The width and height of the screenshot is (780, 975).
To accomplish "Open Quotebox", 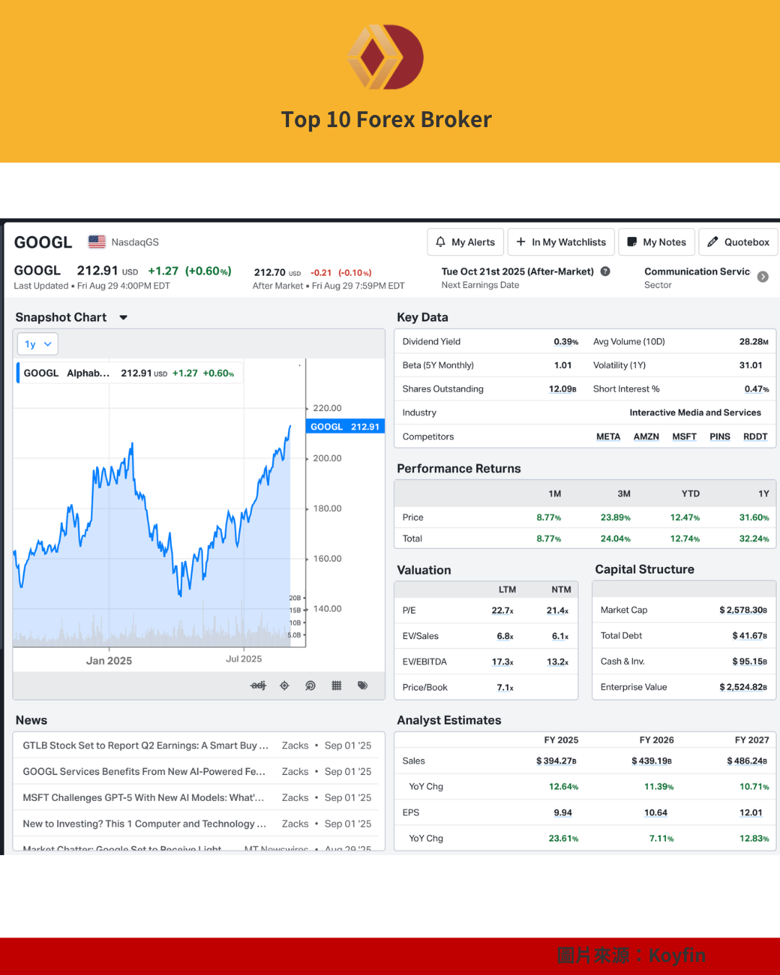I will (738, 242).
